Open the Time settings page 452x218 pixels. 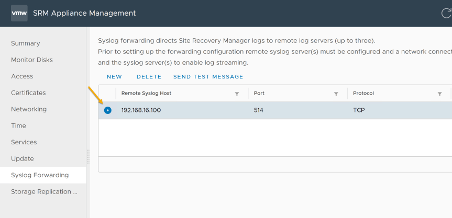click(18, 125)
